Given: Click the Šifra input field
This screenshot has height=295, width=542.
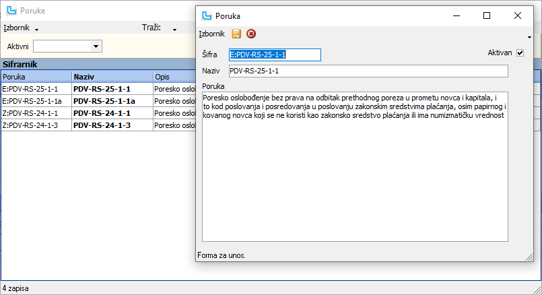Looking at the screenshot, I should (275, 55).
